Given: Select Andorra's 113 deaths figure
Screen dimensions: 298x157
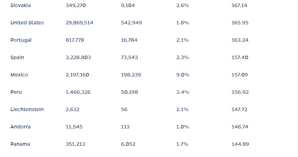Looking at the screenshot, I should [x=125, y=127].
